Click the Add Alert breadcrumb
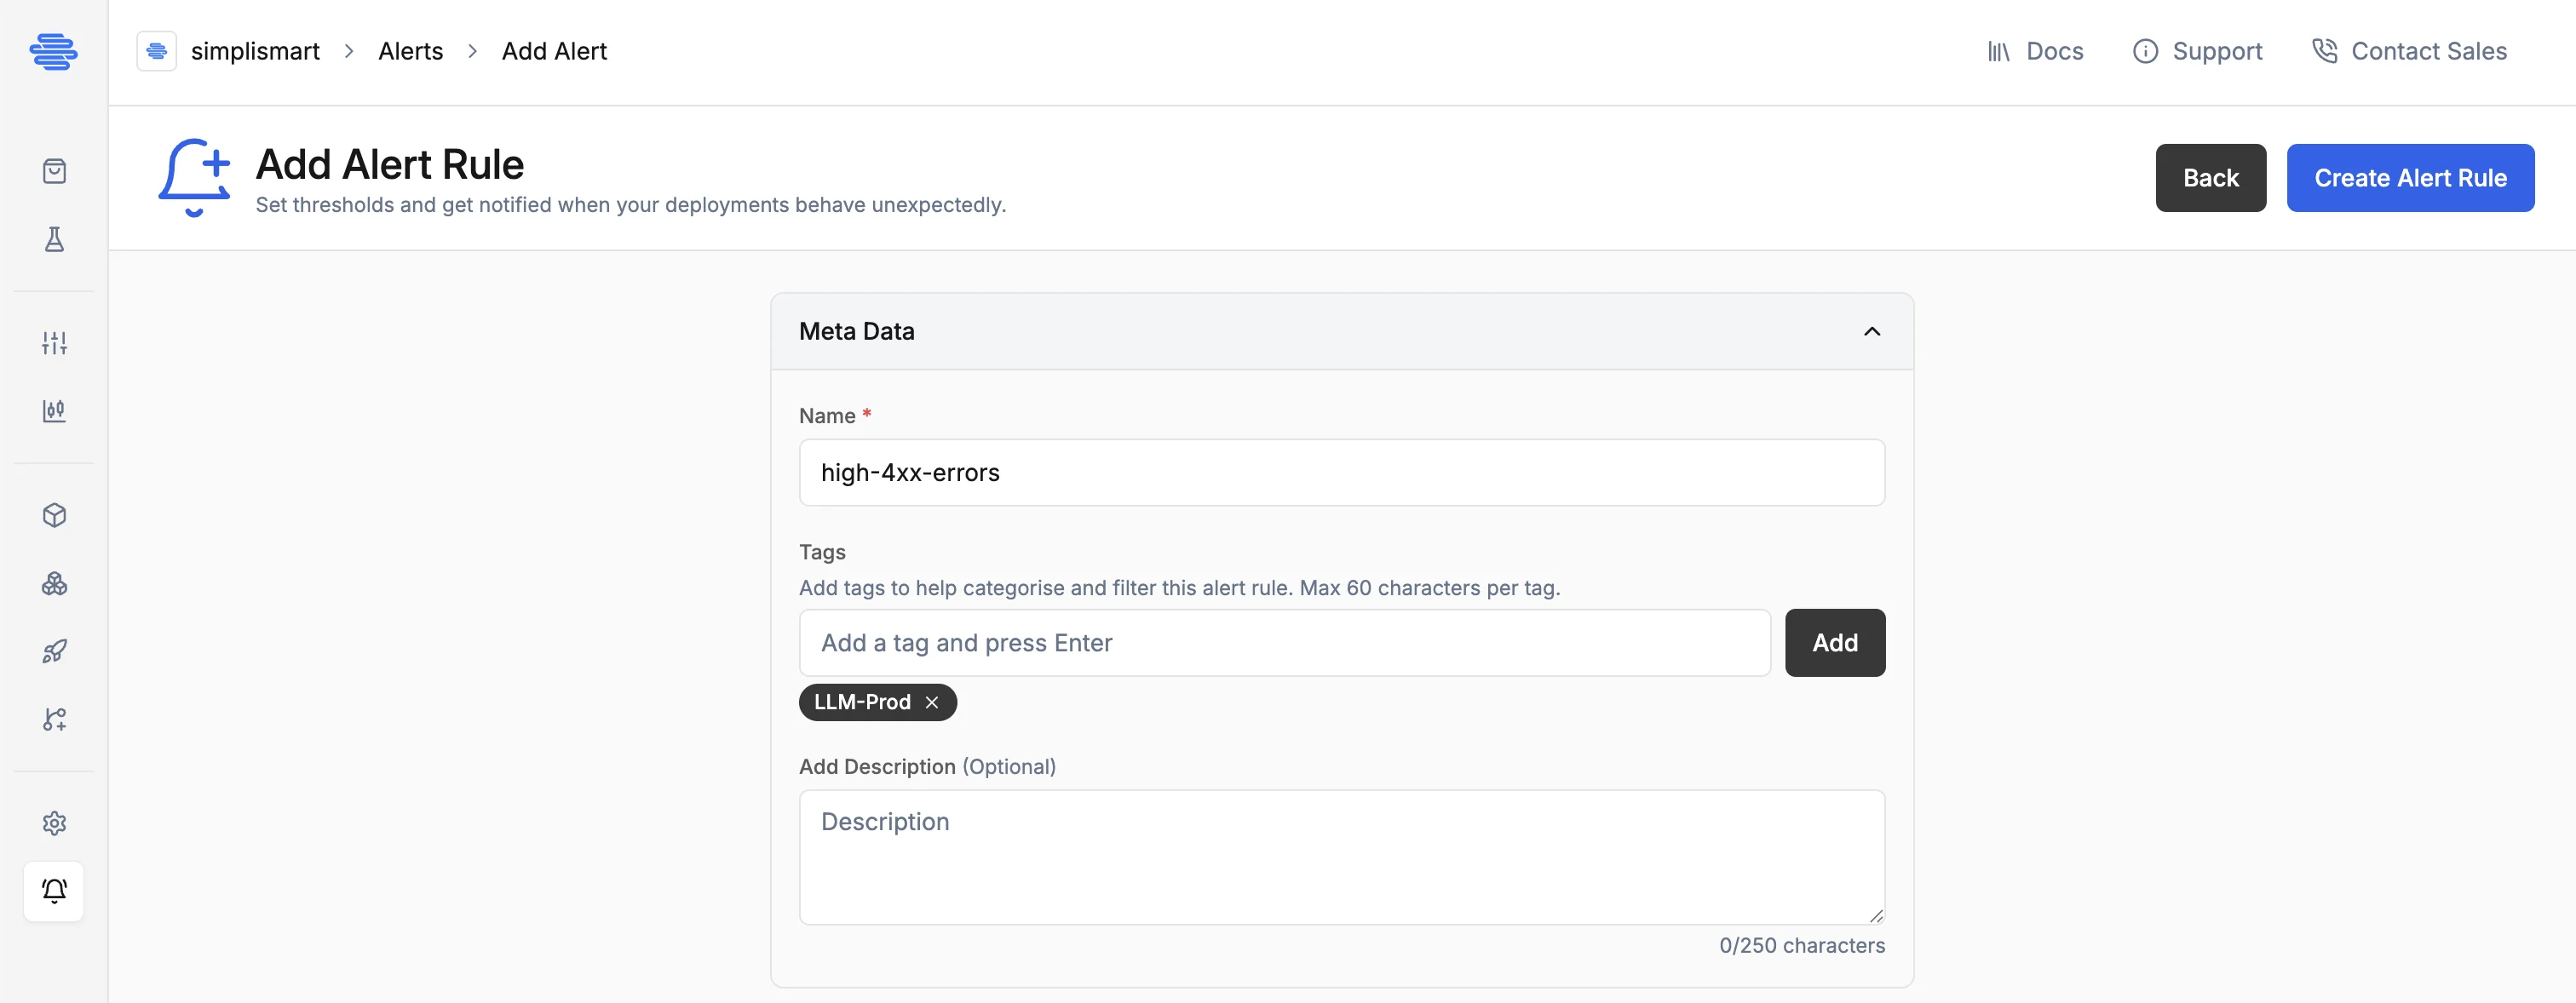 pyautogui.click(x=554, y=51)
